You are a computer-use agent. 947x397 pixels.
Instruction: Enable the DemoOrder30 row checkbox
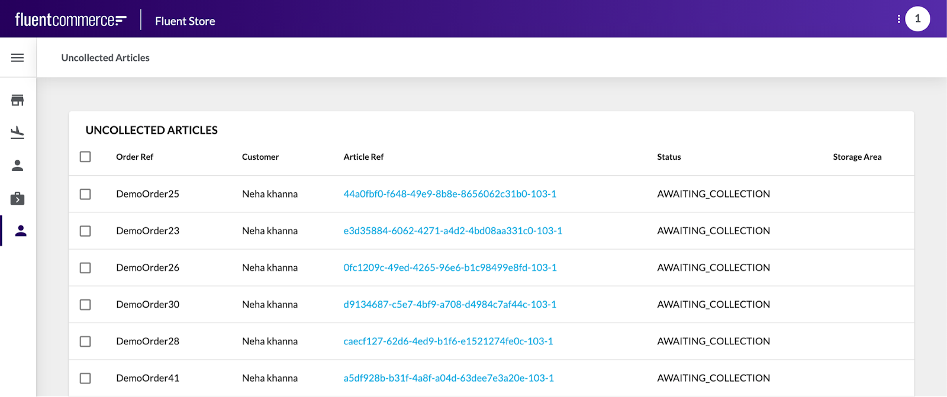pos(85,305)
